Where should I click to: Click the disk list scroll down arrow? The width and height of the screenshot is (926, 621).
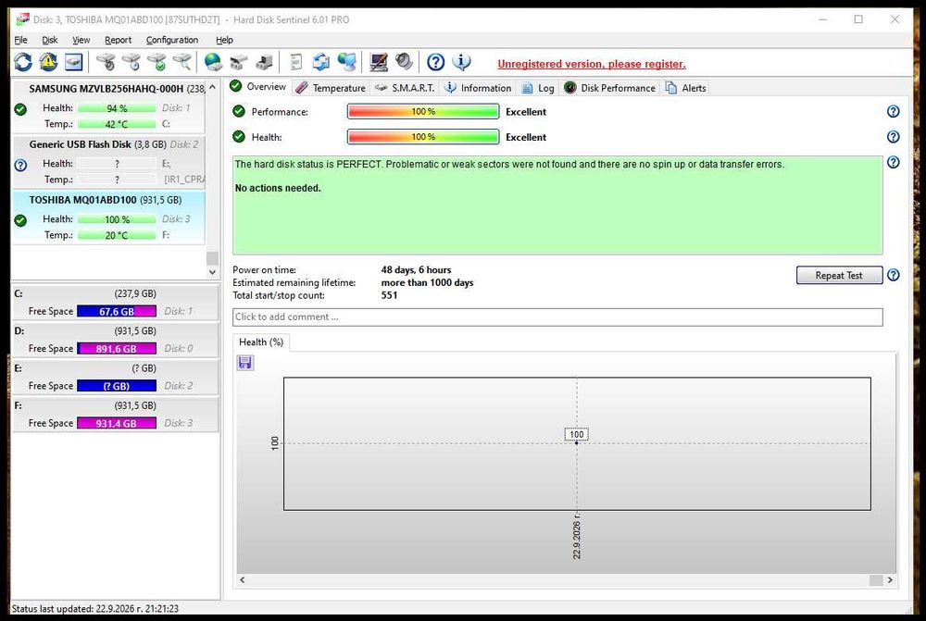coord(213,272)
